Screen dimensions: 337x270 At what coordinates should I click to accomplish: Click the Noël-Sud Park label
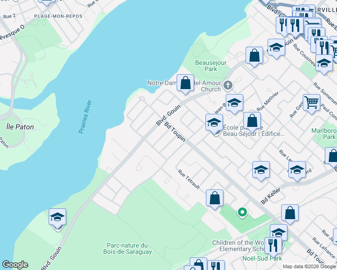coord(262,258)
